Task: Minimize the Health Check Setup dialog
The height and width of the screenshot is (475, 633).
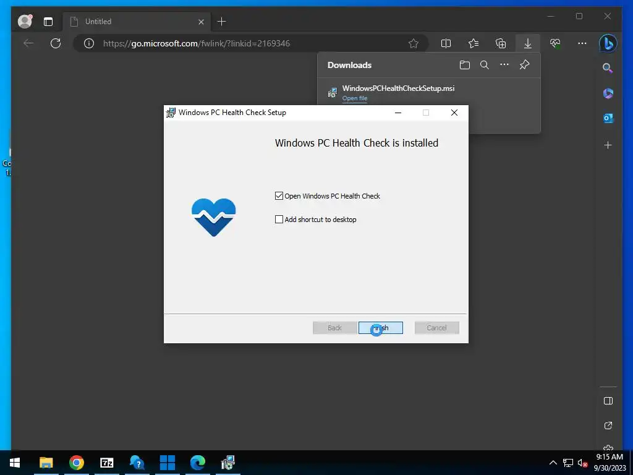Action: click(x=398, y=113)
